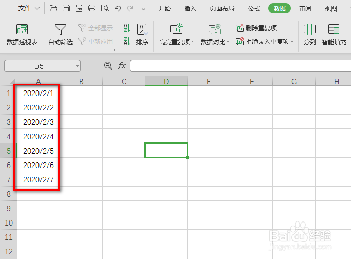
Task: Expand the name box dropdown arrow
Action: [x=77, y=66]
